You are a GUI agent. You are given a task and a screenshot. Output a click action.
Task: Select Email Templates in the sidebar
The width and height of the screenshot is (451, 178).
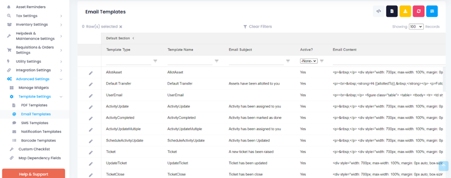36,114
